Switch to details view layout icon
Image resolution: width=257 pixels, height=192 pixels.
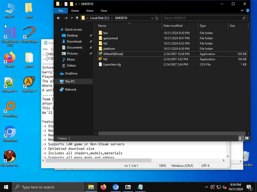240,138
